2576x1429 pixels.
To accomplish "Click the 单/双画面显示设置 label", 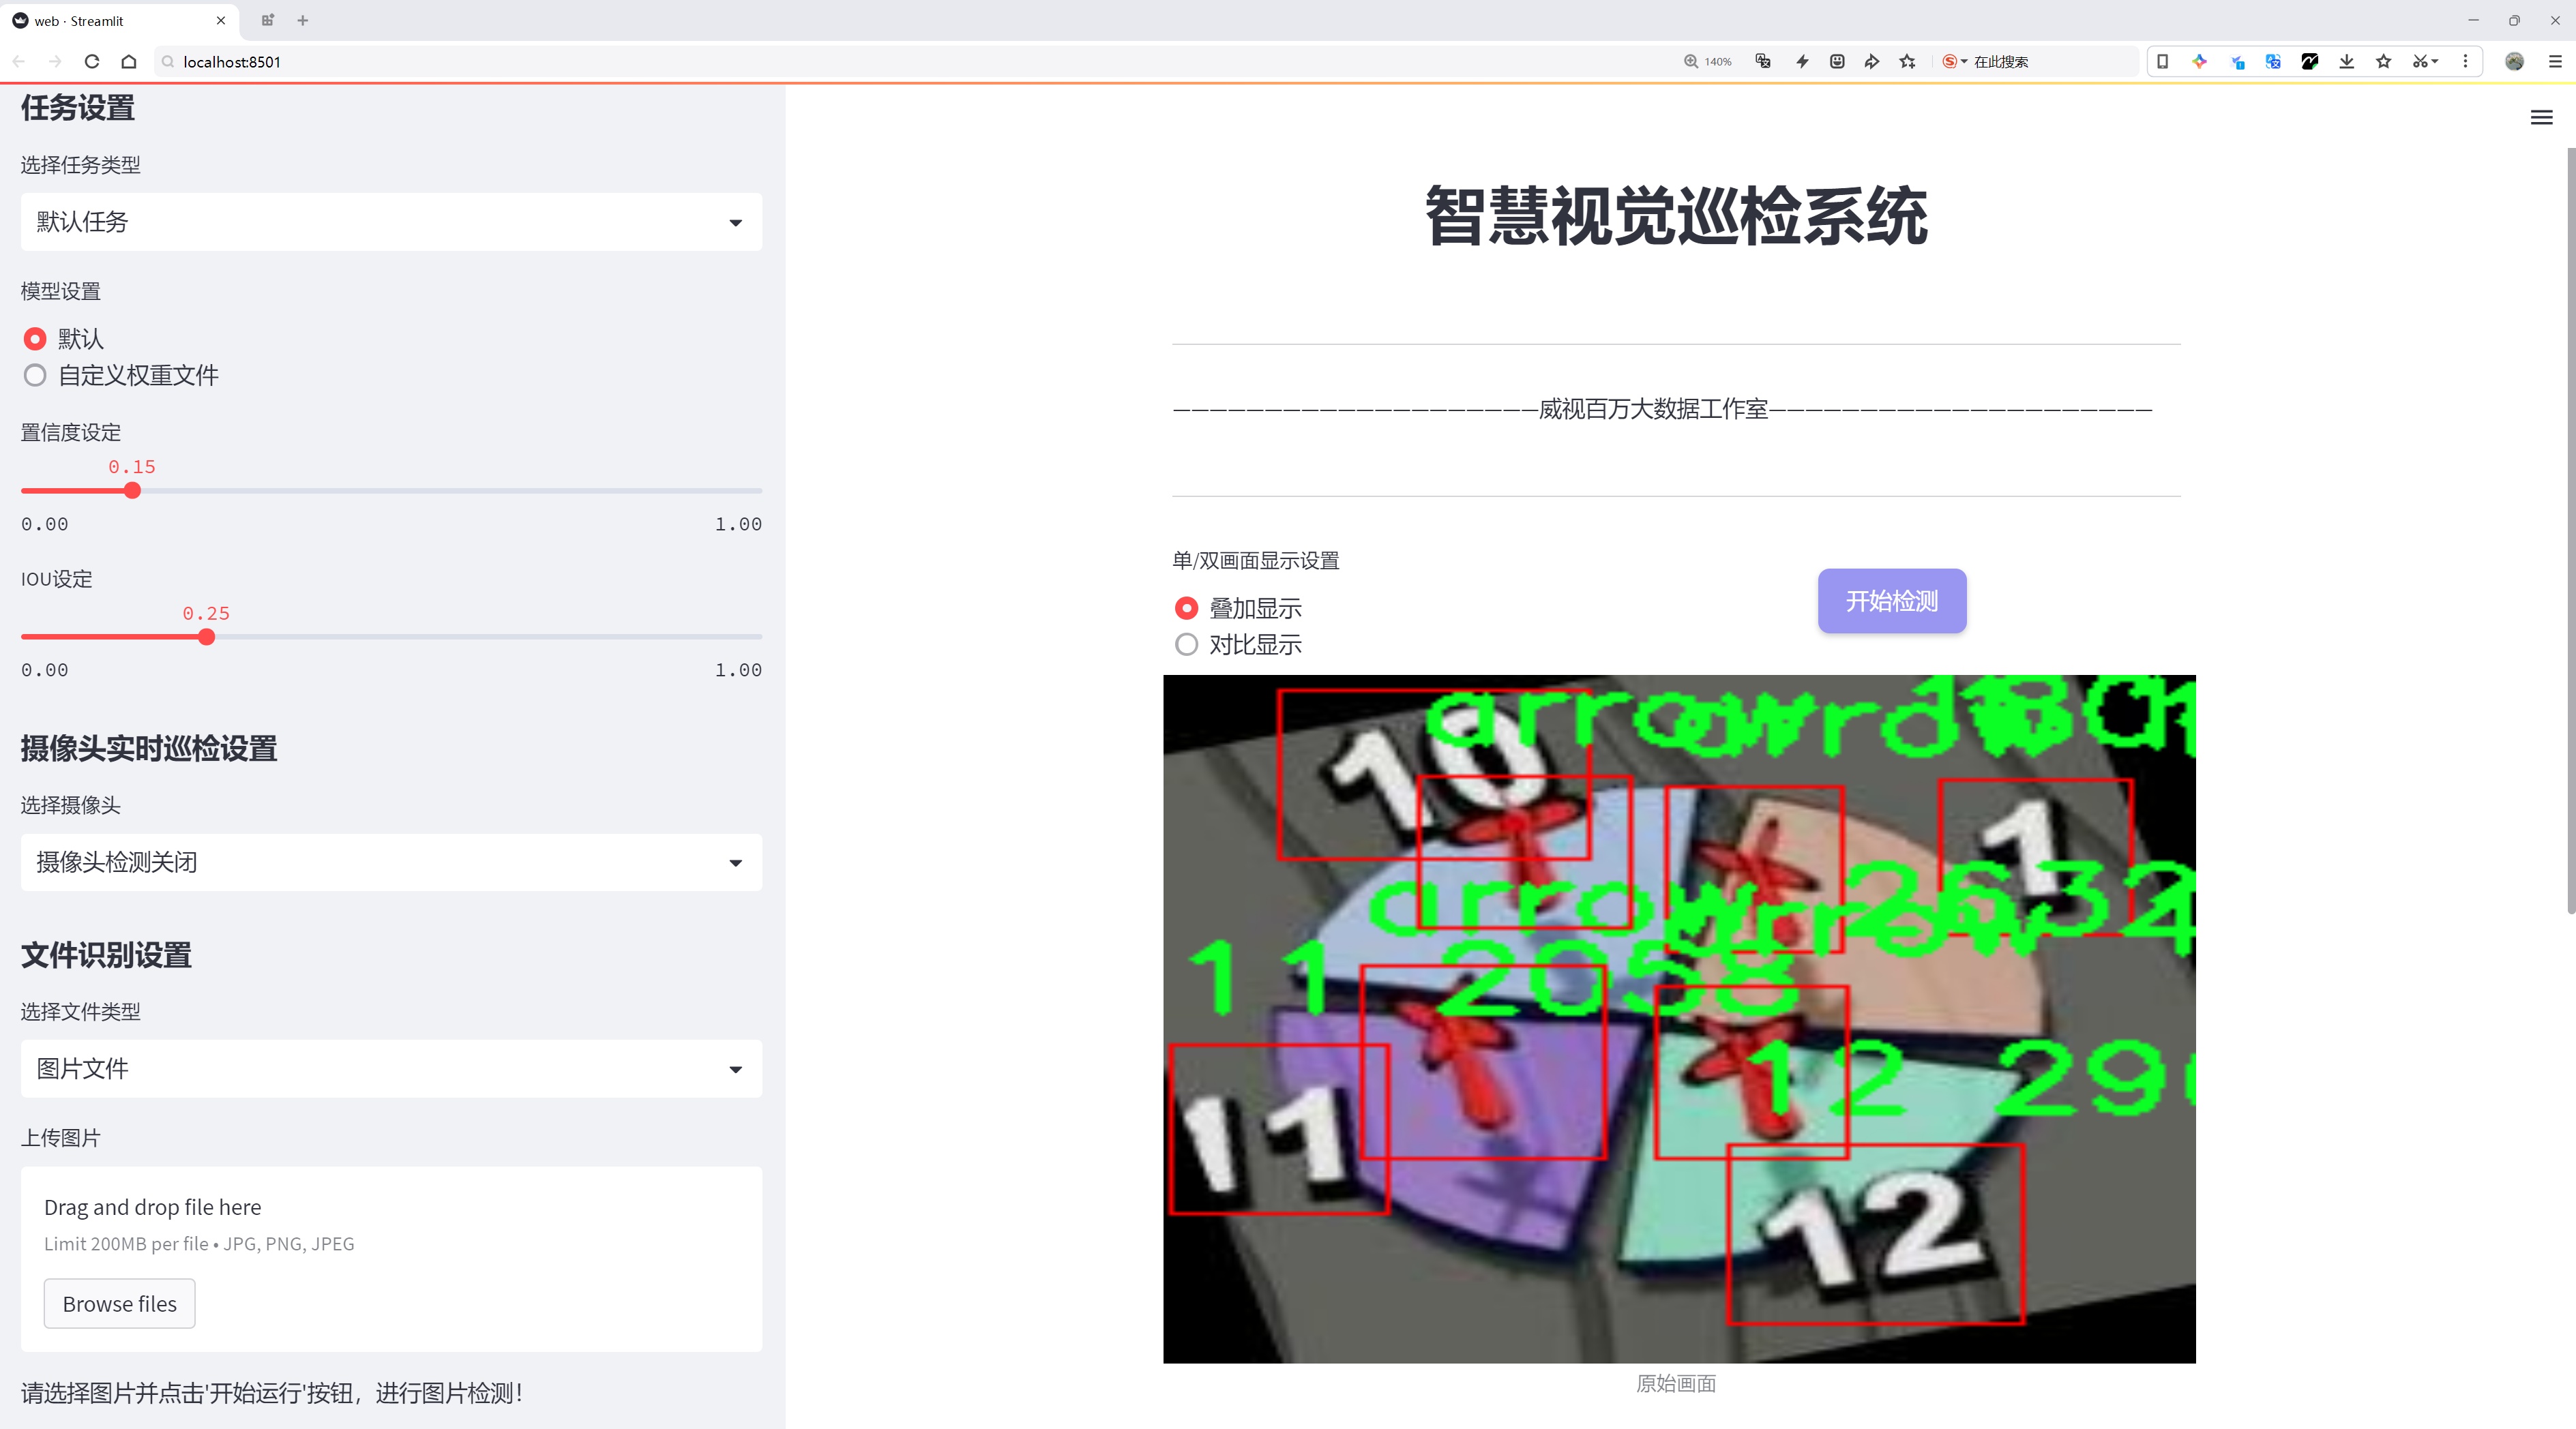I will coord(1255,560).
